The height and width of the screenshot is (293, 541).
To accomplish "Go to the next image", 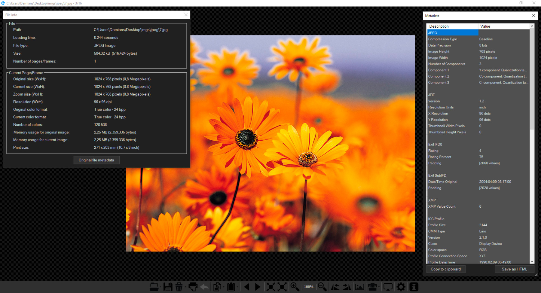I will (258, 287).
